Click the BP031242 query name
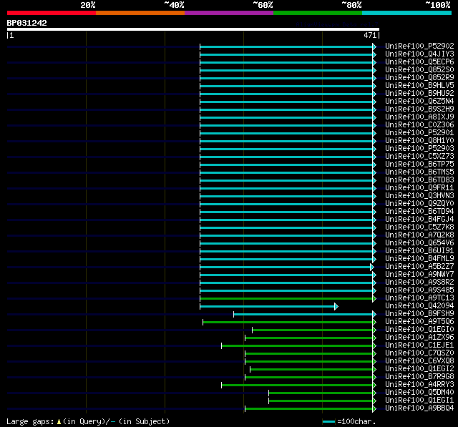 coord(27,23)
